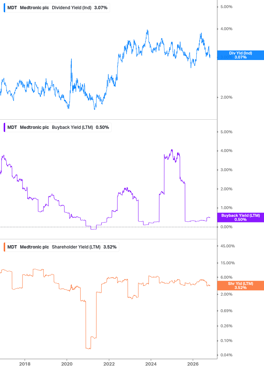Click the 0.69% tick on the shareholder yield axis
264x370 pixels.
click(x=226, y=311)
